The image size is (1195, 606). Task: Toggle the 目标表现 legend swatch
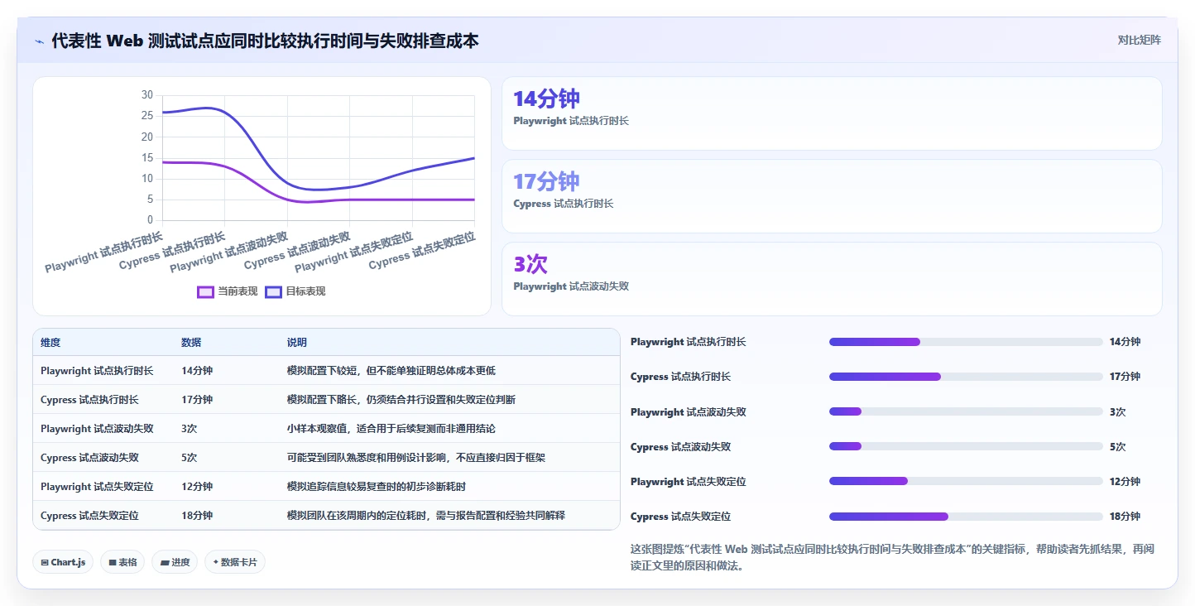[273, 291]
